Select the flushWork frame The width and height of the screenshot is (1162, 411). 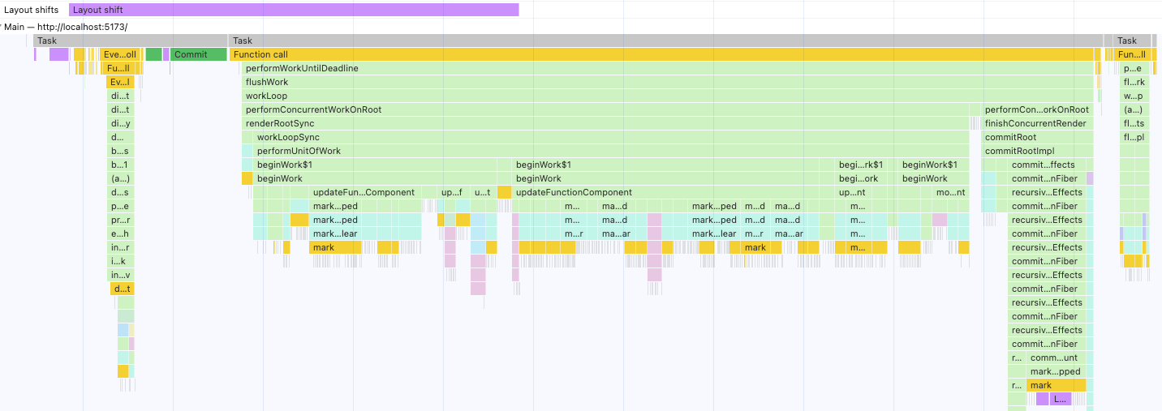click(x=669, y=82)
